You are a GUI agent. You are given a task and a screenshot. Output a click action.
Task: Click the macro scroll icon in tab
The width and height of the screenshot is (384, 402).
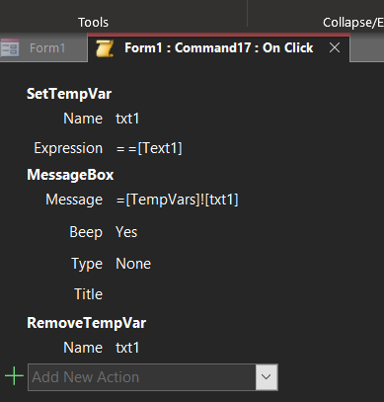105,48
